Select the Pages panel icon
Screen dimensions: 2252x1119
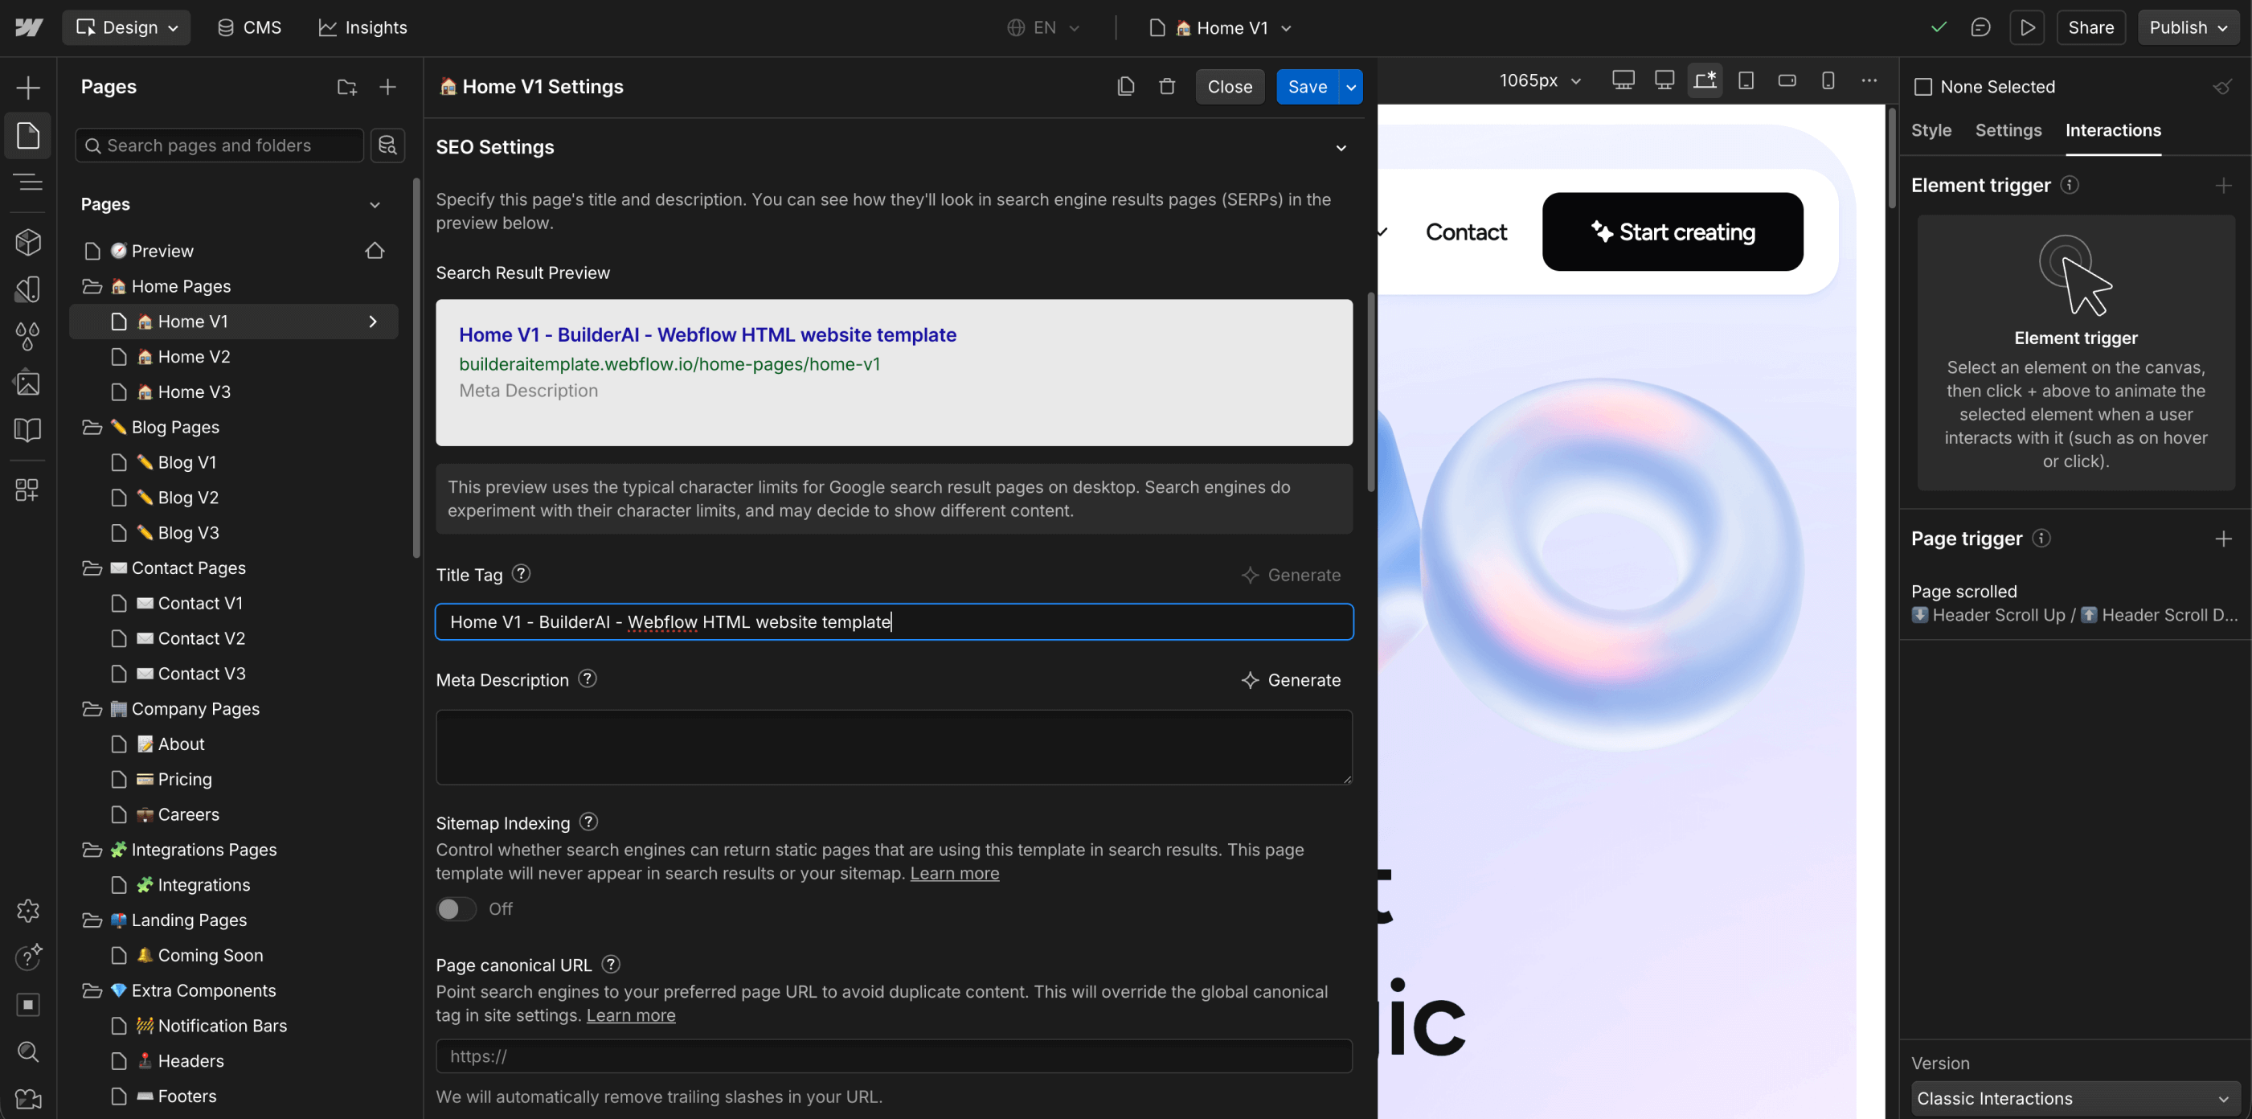click(28, 136)
